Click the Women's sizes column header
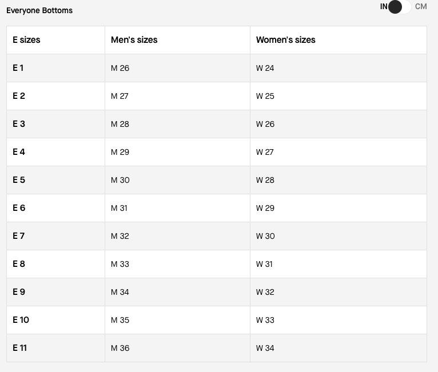The width and height of the screenshot is (438, 372). pyautogui.click(x=285, y=40)
